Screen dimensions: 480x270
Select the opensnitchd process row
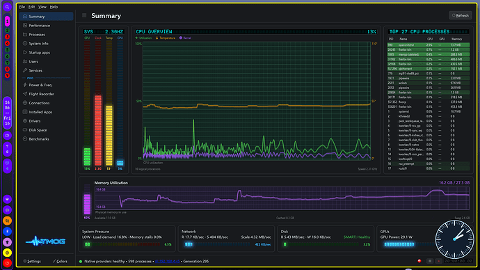coord(429,45)
